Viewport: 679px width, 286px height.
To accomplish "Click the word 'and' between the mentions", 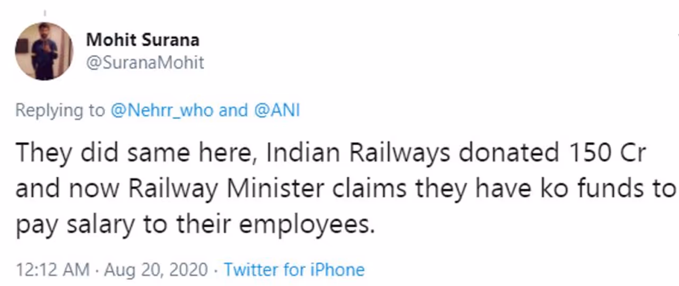I will pos(233,110).
